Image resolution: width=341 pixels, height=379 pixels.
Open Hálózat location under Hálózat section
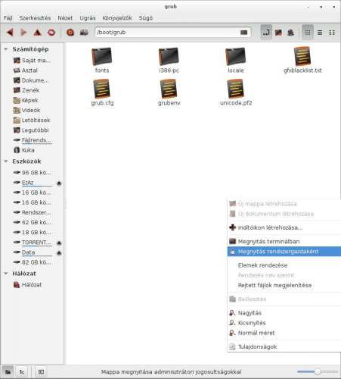tap(33, 285)
